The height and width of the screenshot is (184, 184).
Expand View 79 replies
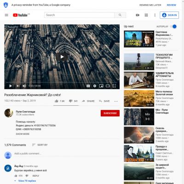pos(25,181)
